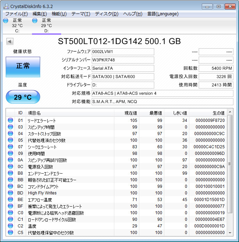This screenshot has height=242, width=239.
Task: Open the ファイル(F) menu
Action: tap(17, 14)
